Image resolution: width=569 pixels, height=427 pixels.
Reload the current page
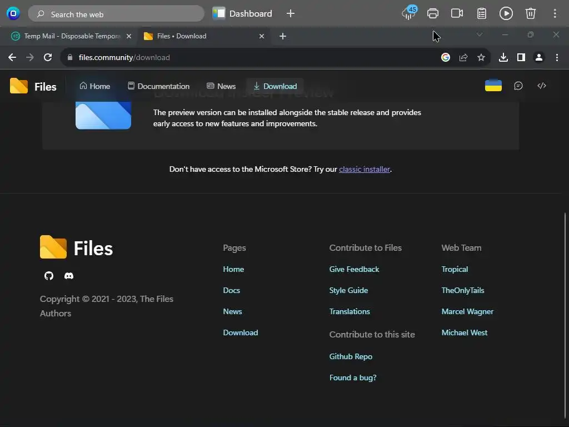click(x=48, y=57)
